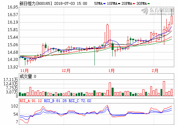Click the tallest red volume bar in February
Image resolution: width=178 pixels, height=125 pixels.
pos(164,88)
